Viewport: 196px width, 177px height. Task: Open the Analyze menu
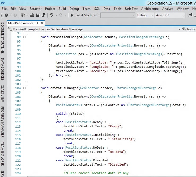pyautogui.click(x=168, y=9)
